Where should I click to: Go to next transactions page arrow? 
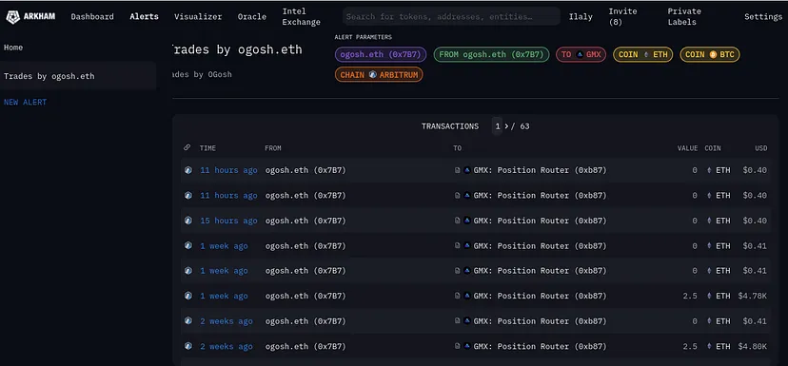[506, 126]
